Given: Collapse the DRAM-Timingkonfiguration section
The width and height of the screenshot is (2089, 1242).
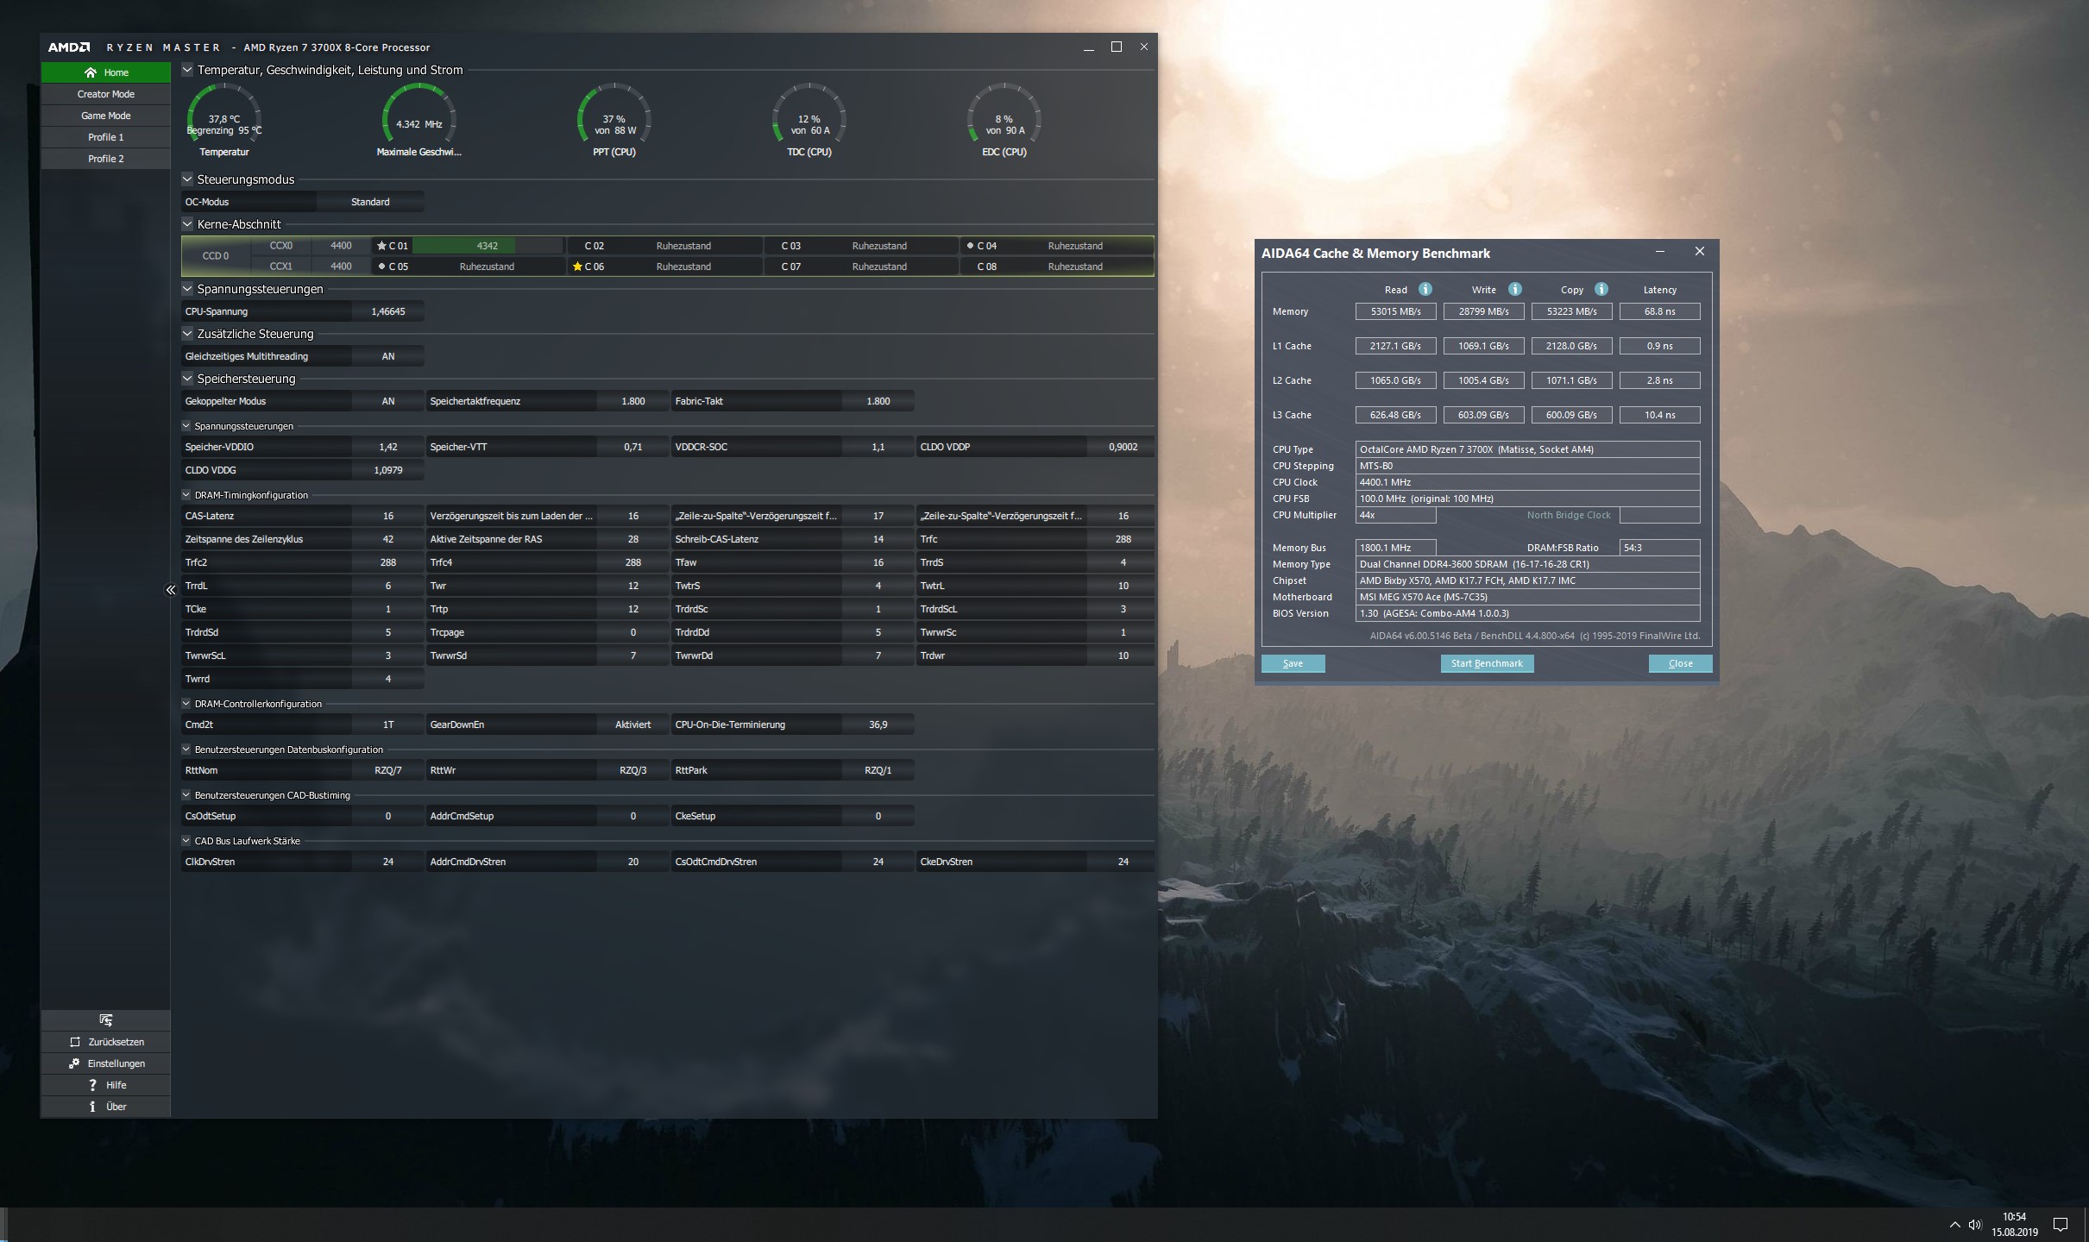Looking at the screenshot, I should tap(186, 495).
